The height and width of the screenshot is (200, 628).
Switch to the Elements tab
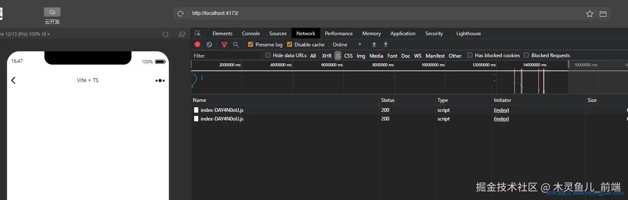(x=222, y=34)
